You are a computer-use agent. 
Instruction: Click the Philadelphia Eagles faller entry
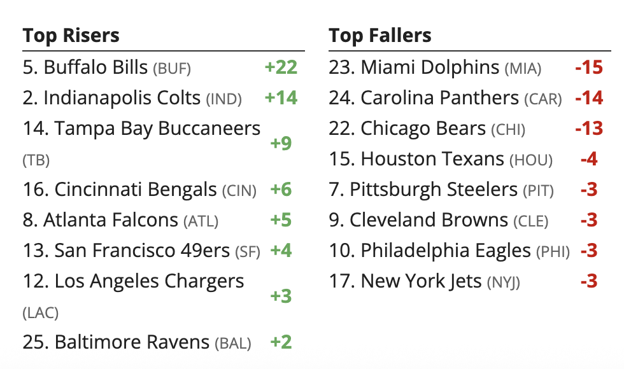pos(446,251)
